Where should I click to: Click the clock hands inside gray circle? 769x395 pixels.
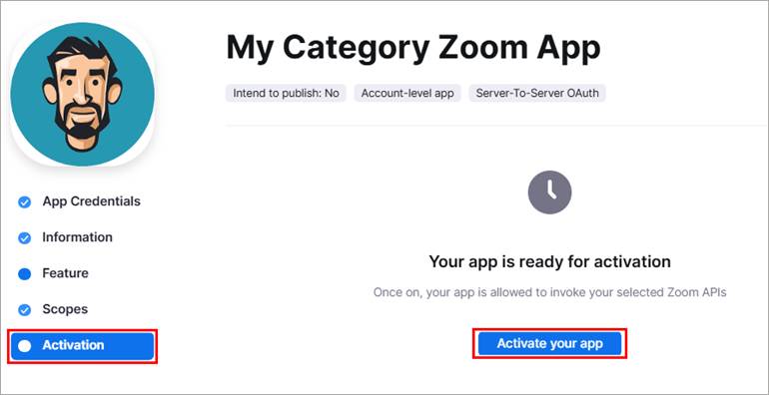(x=551, y=191)
